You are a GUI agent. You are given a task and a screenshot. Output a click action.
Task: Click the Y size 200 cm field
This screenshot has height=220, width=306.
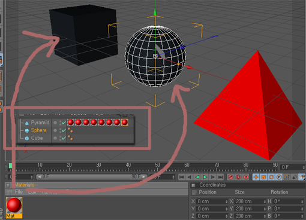pos(250,209)
